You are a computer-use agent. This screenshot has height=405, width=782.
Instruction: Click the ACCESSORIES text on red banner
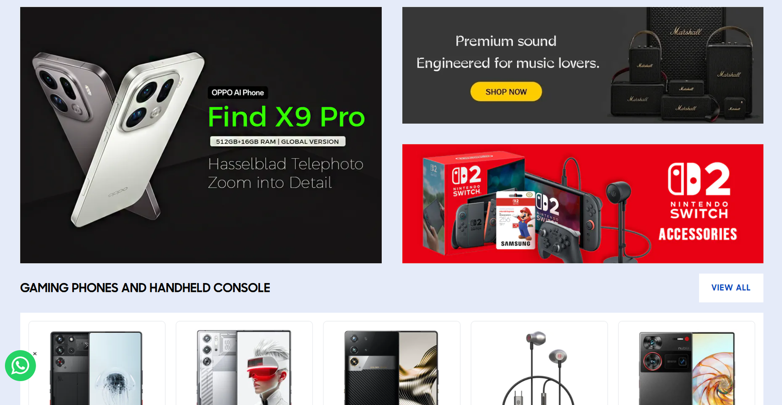tap(697, 234)
